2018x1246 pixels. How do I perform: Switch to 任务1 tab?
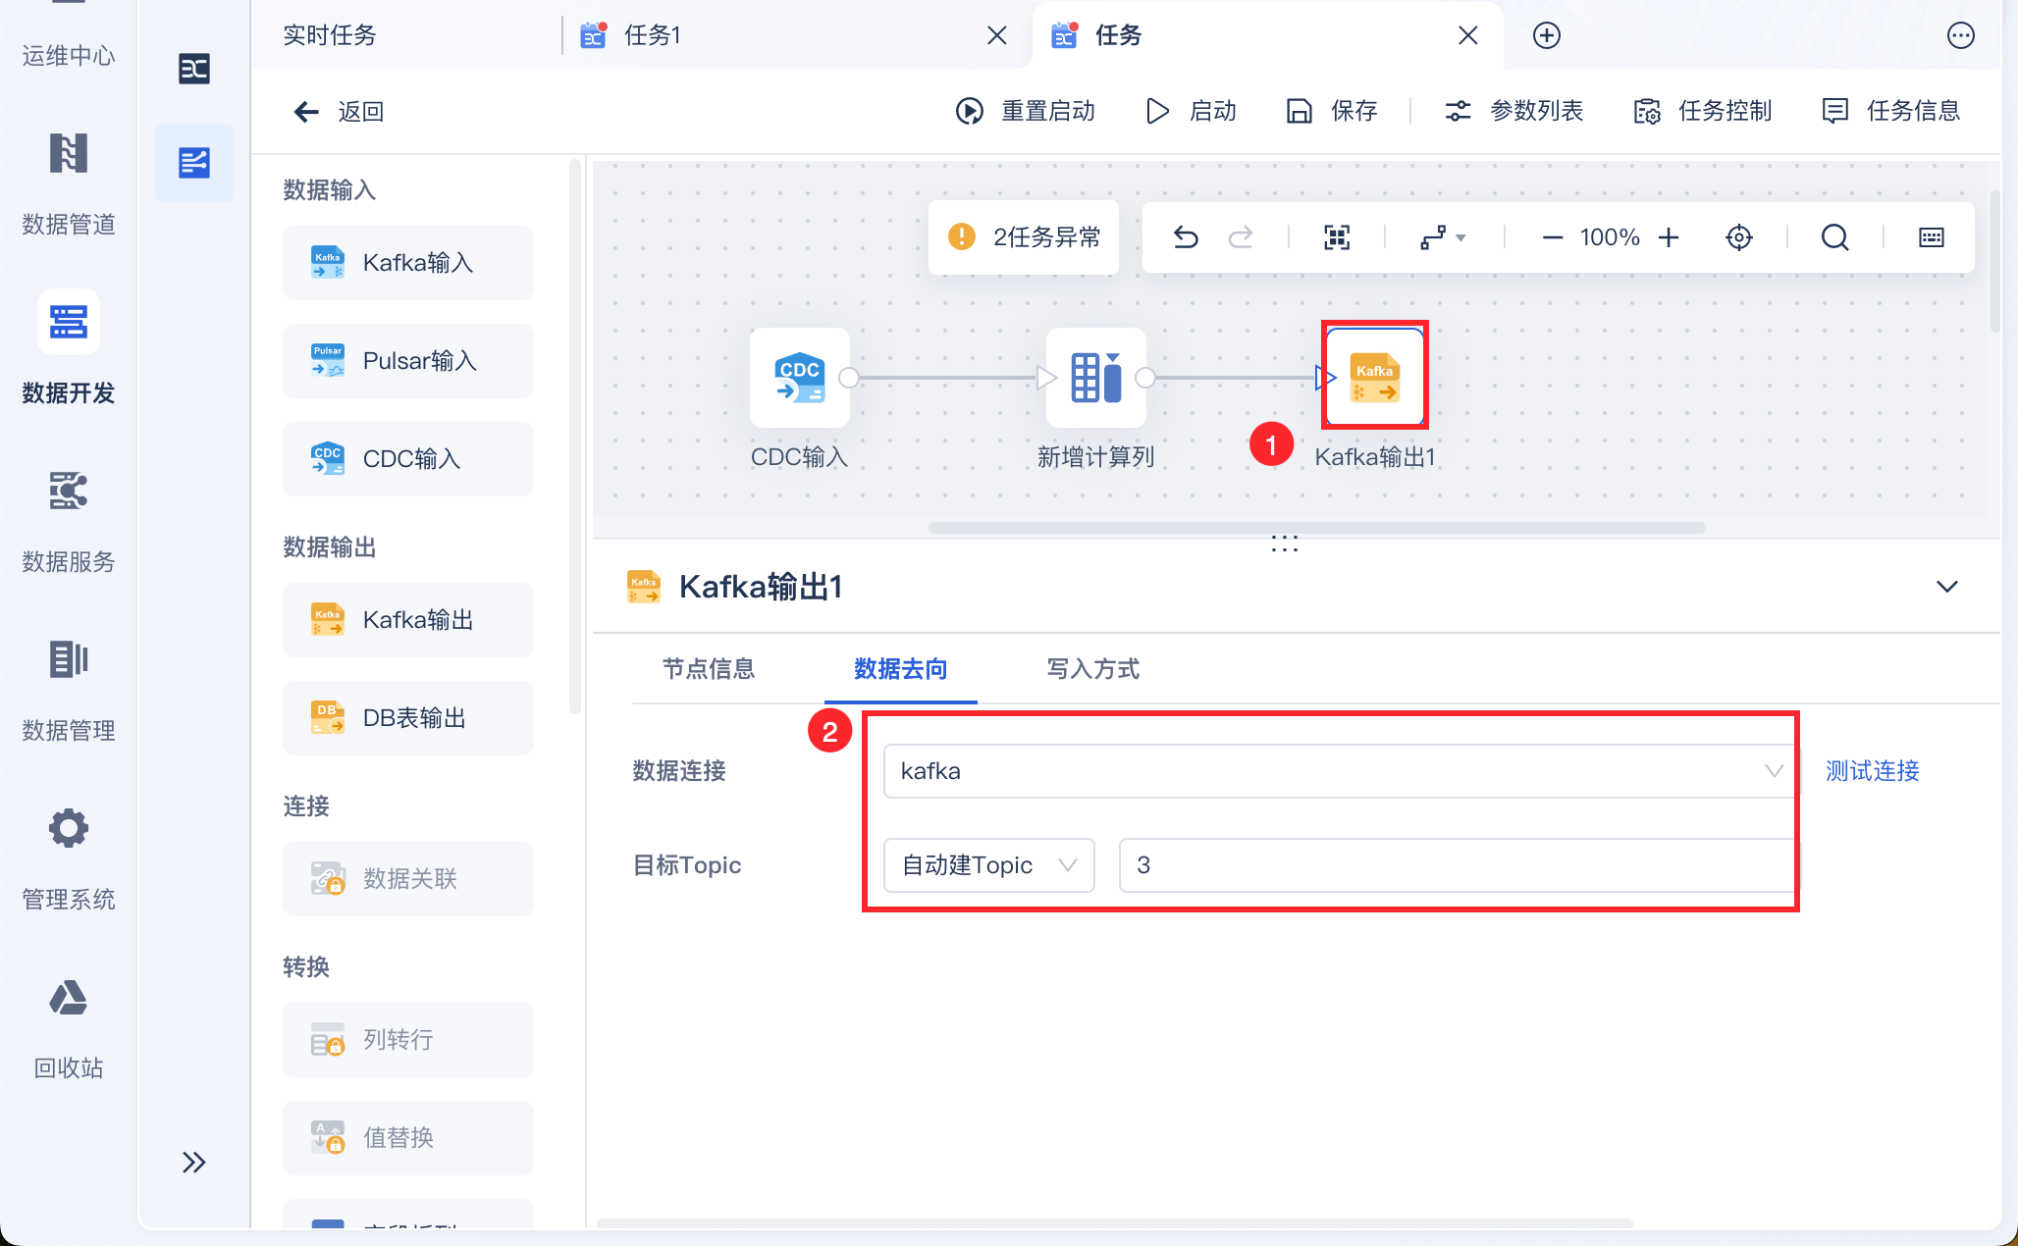click(653, 35)
